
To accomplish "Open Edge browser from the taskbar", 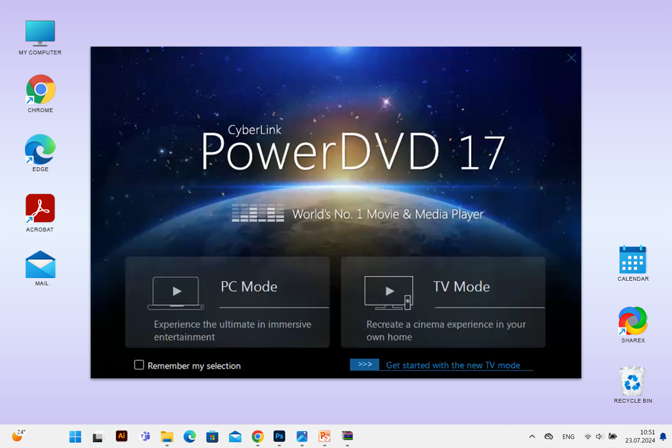I will click(x=190, y=436).
